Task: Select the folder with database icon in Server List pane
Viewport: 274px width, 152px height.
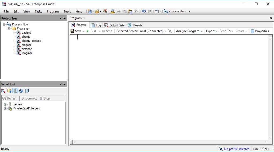Action: 9,91
